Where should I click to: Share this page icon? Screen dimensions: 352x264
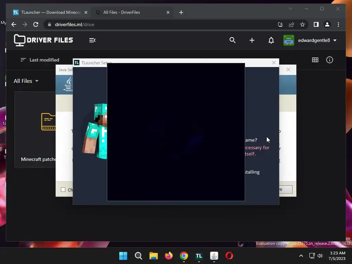tap(291, 24)
